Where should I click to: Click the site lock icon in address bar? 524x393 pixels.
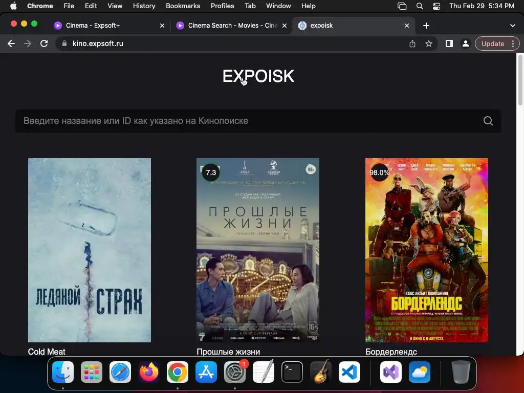tap(64, 43)
